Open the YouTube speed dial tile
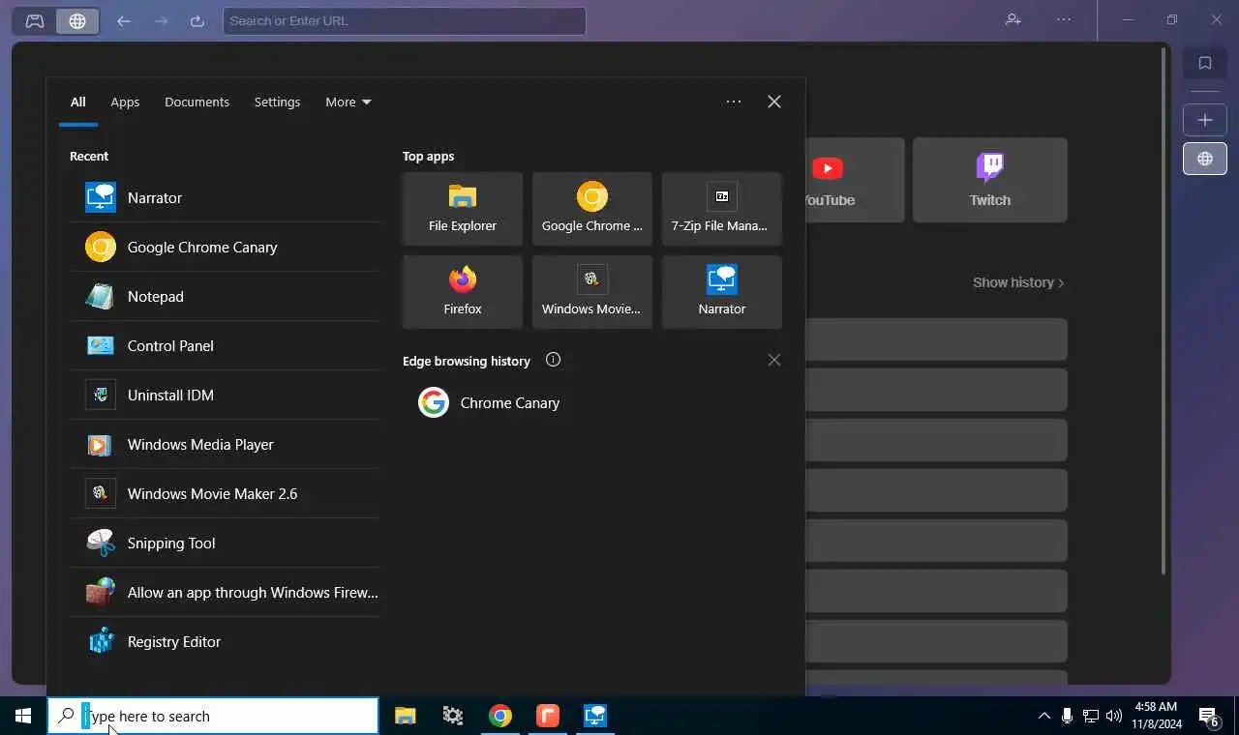This screenshot has height=735, width=1239. tap(855, 180)
